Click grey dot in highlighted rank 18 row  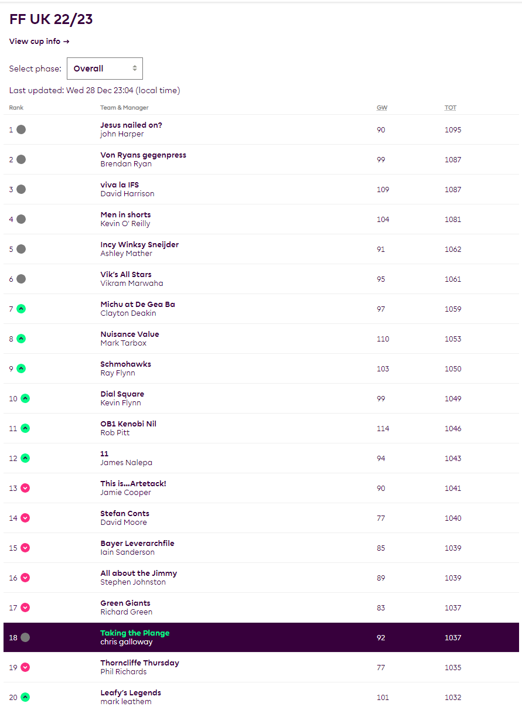[x=25, y=637]
